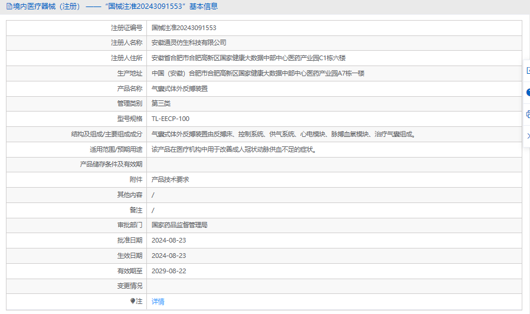Click the 结构及组成/主要组成成分 label
530x314 pixels.
coord(107,134)
